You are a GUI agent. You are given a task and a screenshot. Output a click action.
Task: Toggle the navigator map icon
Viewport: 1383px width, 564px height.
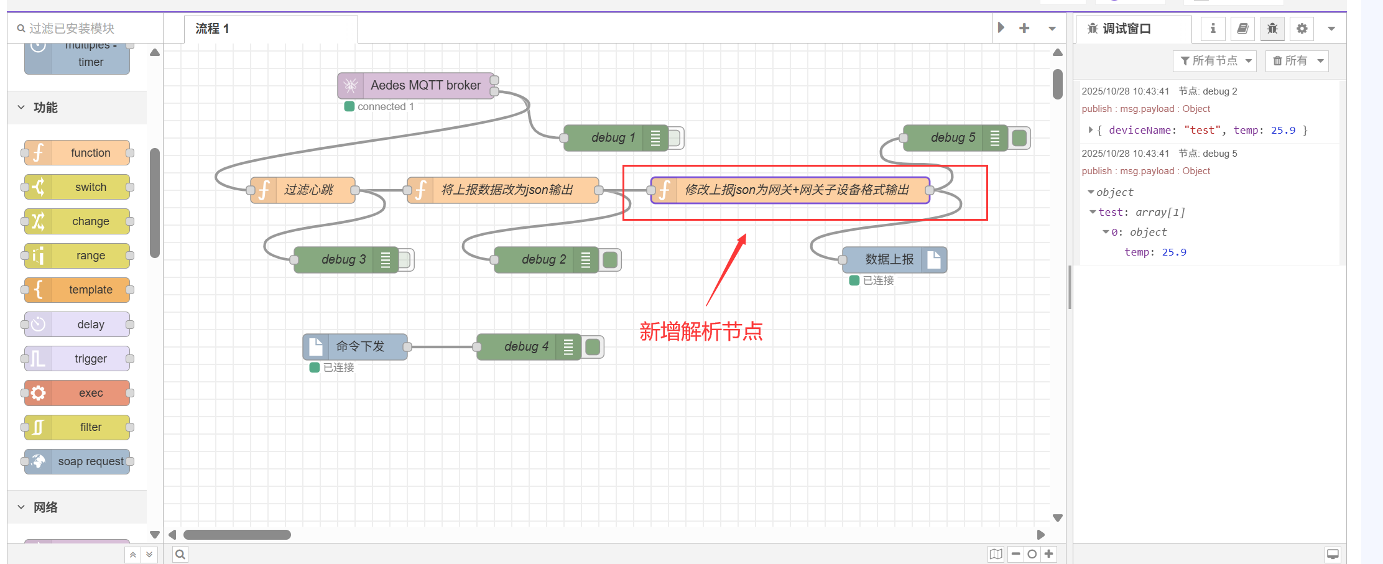click(x=996, y=554)
